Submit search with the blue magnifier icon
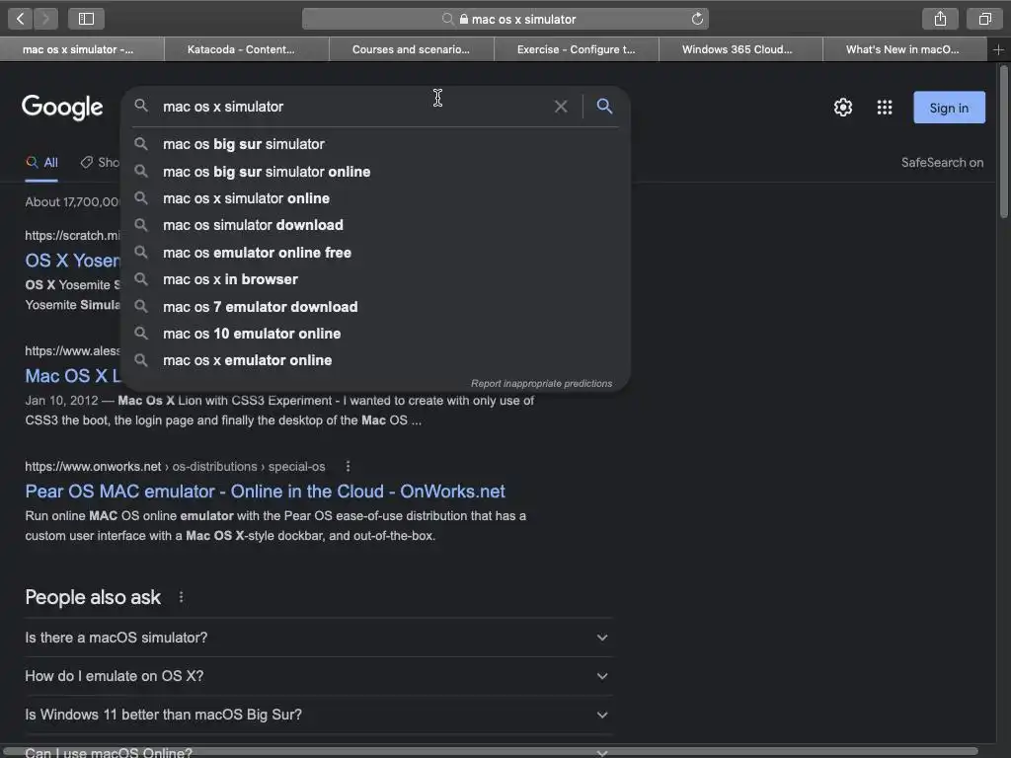The height and width of the screenshot is (758, 1011). point(604,106)
